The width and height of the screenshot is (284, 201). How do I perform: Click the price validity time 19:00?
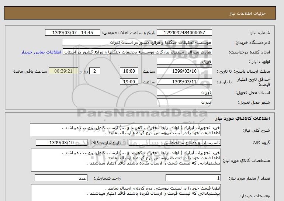coord(129,82)
